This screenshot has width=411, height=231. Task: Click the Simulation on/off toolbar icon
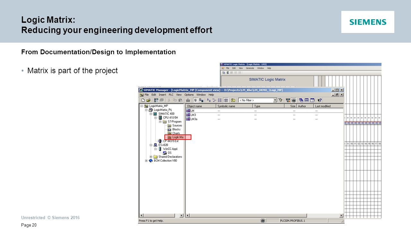pyautogui.click(x=293, y=100)
